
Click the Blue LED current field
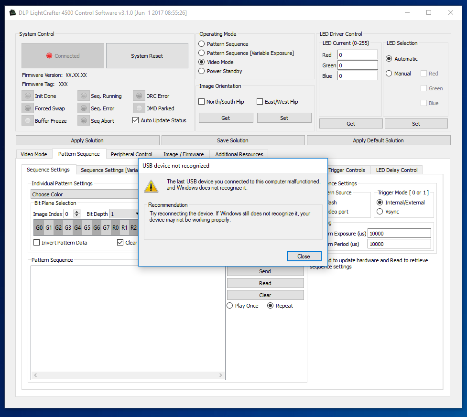click(x=358, y=75)
